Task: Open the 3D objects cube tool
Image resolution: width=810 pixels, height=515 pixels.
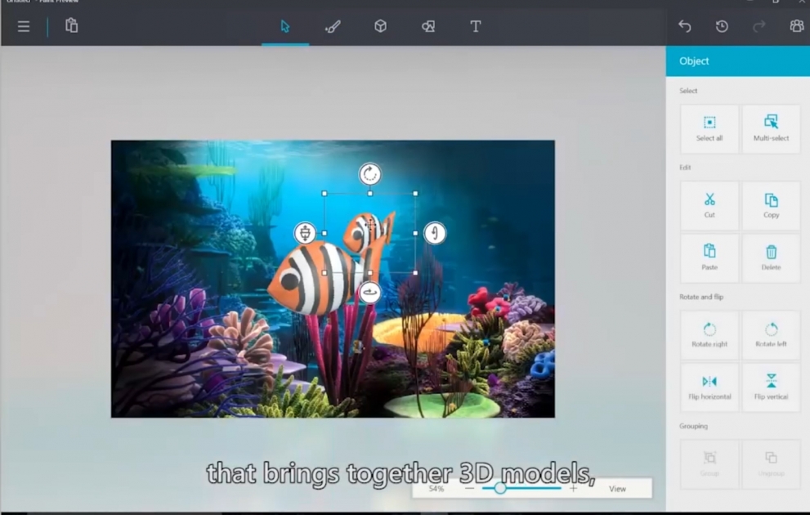Action: [381, 26]
